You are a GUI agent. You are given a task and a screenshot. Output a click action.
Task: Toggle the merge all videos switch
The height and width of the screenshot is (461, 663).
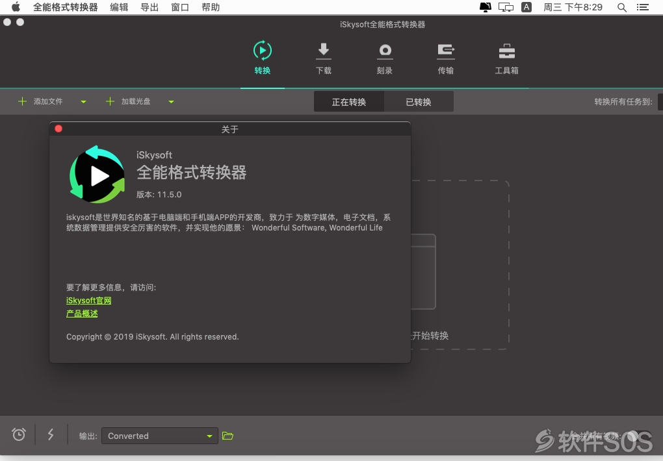point(638,436)
